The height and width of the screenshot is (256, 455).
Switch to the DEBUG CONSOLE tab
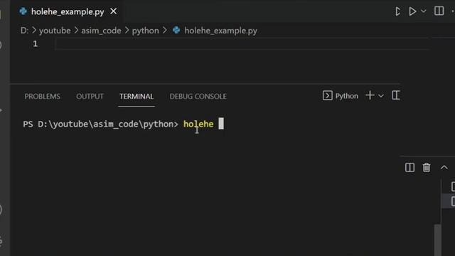[198, 97]
